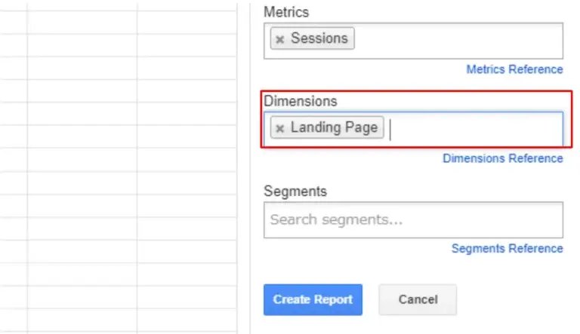The height and width of the screenshot is (334, 580).
Task: Click the Search segments field
Action: pos(412,220)
